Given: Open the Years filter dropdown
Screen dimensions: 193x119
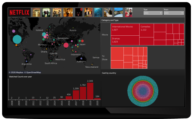Looking at the screenshot, I should pos(174,13).
